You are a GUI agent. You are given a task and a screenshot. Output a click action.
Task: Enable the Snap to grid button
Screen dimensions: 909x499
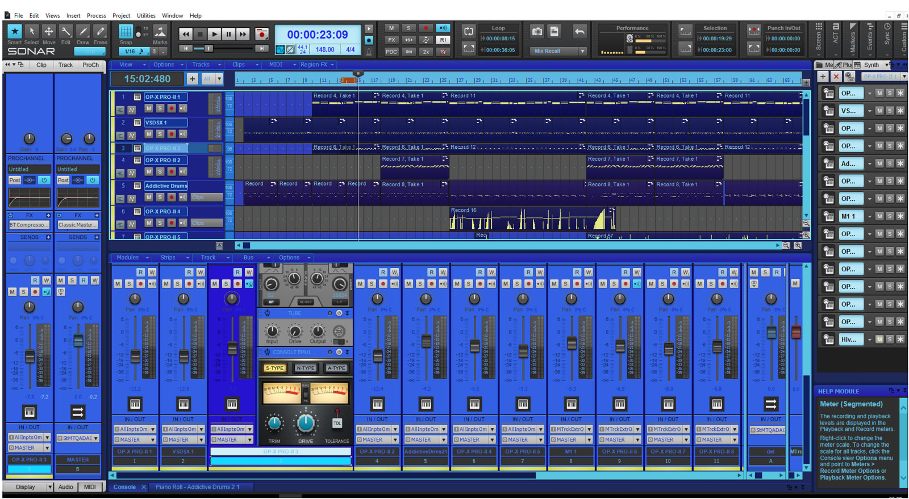[x=126, y=32]
